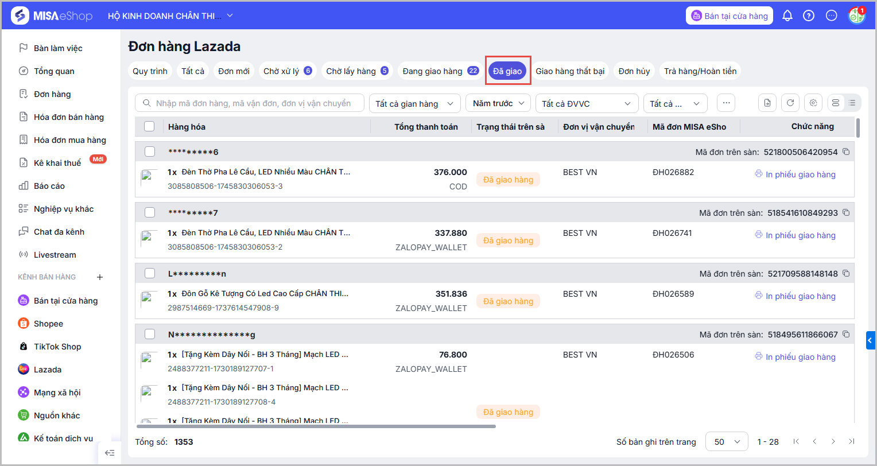Click the refresh icon in the toolbar
The image size is (877, 466).
[790, 103]
